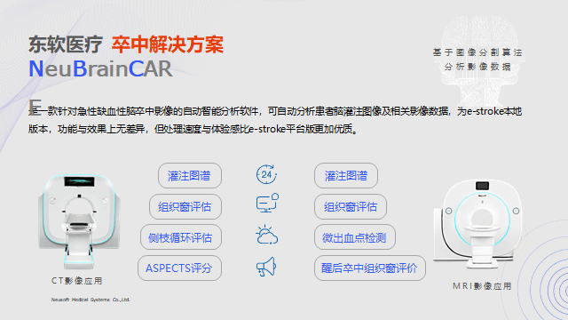Click the 侧枝循环评估 pill
The height and width of the screenshot is (320, 568).
click(181, 237)
